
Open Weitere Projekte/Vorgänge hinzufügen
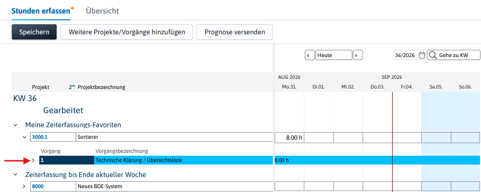click(127, 32)
